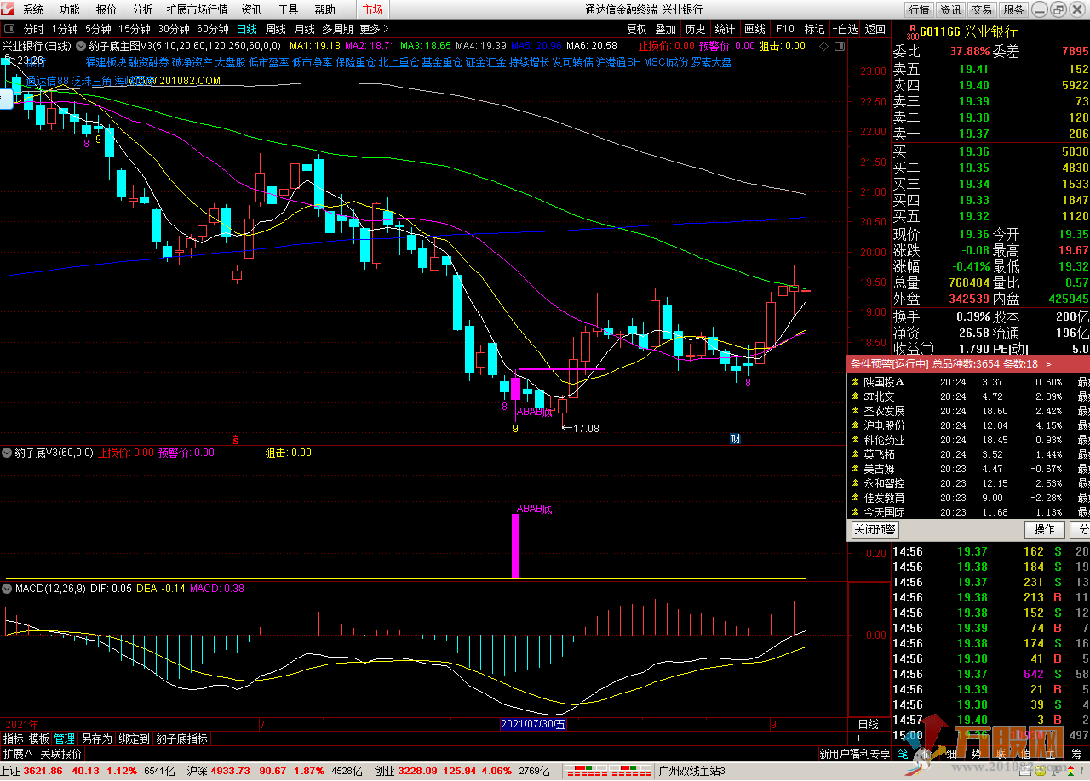This screenshot has width=1090, height=781.
Task: Click the panel layout icon left of 分时
Action: pyautogui.click(x=10, y=29)
